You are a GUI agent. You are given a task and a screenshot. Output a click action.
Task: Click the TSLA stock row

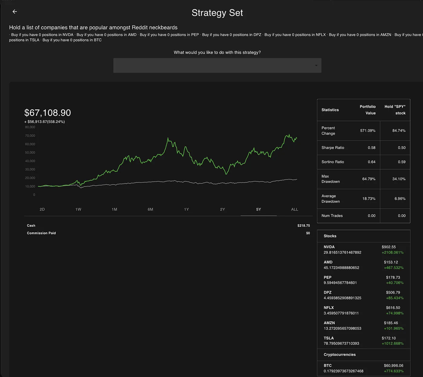[x=363, y=341]
